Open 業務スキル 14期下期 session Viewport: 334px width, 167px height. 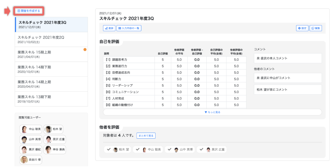coord(51,69)
